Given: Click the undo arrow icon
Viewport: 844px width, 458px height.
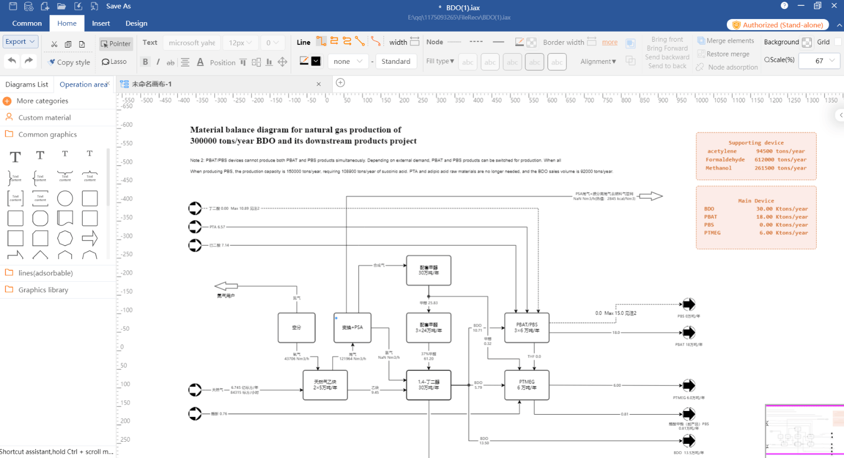Looking at the screenshot, I should [12, 61].
